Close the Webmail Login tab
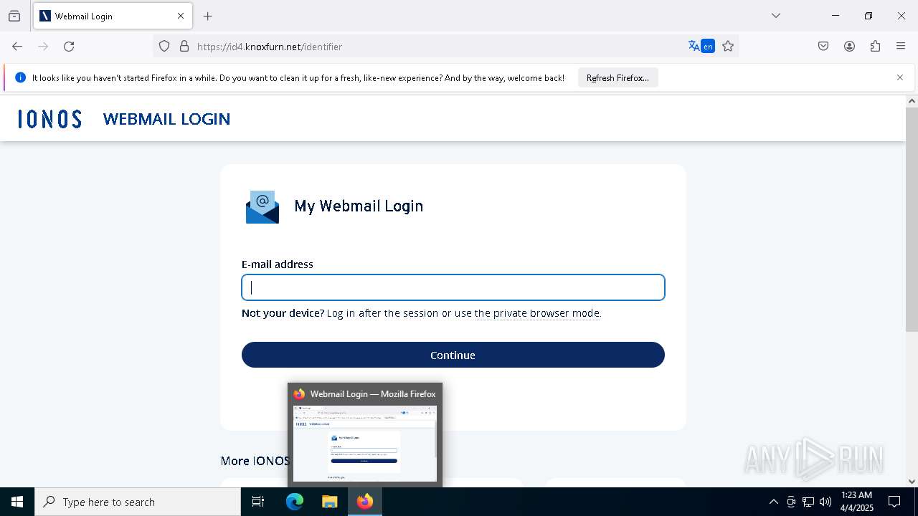Screen dimensions: 918x516 pyautogui.click(x=181, y=16)
